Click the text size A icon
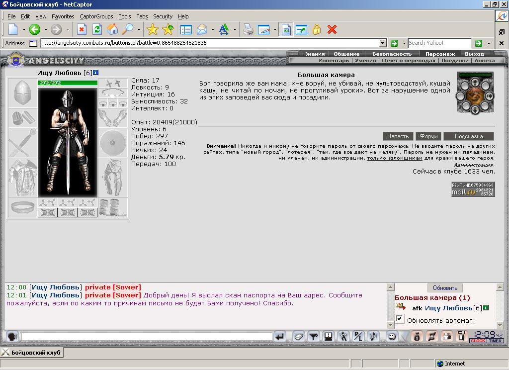Image resolution: width=509 pixels, height=370 pixels. (x=224, y=29)
